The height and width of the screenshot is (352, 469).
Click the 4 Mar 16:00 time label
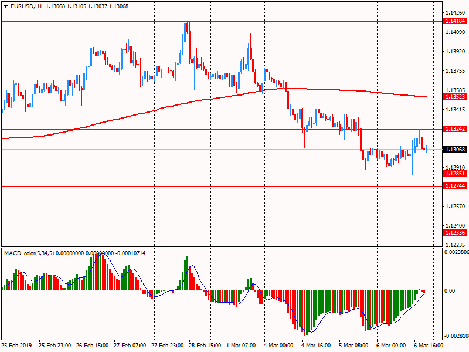[317, 346]
